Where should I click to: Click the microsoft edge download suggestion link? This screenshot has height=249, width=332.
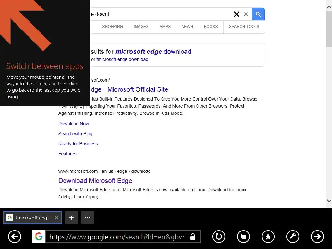click(x=153, y=52)
